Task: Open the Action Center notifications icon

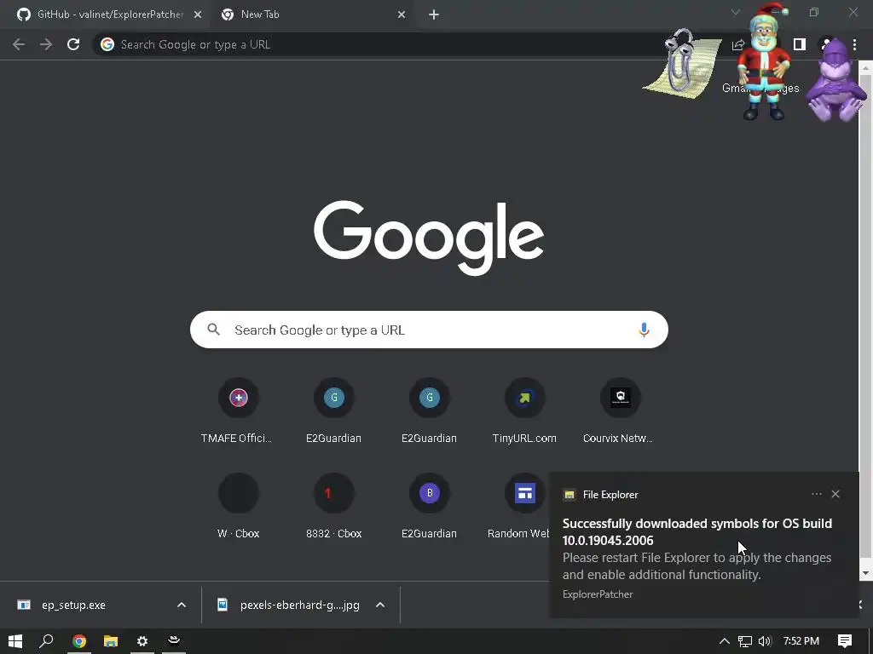Action: click(x=845, y=641)
